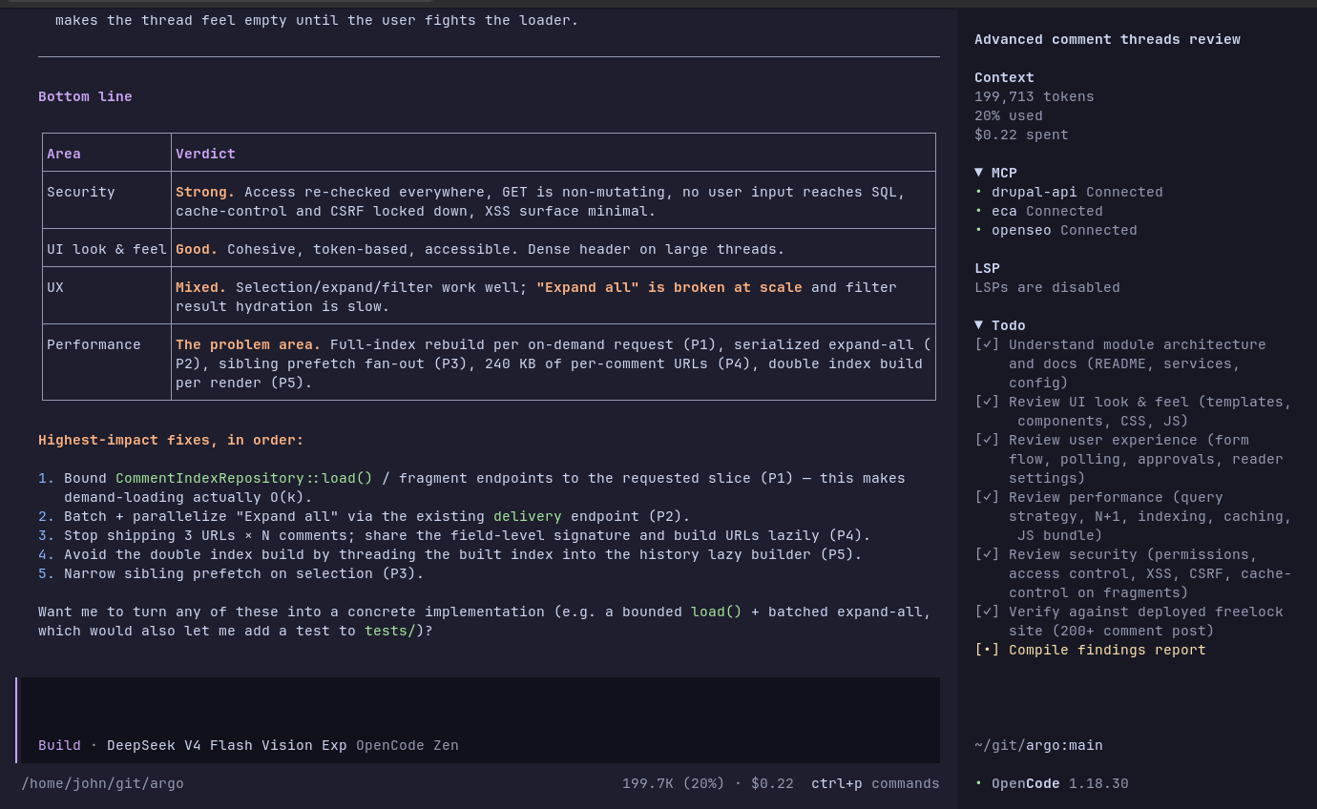Click the $0.22 cost in the status bar

(x=772, y=783)
